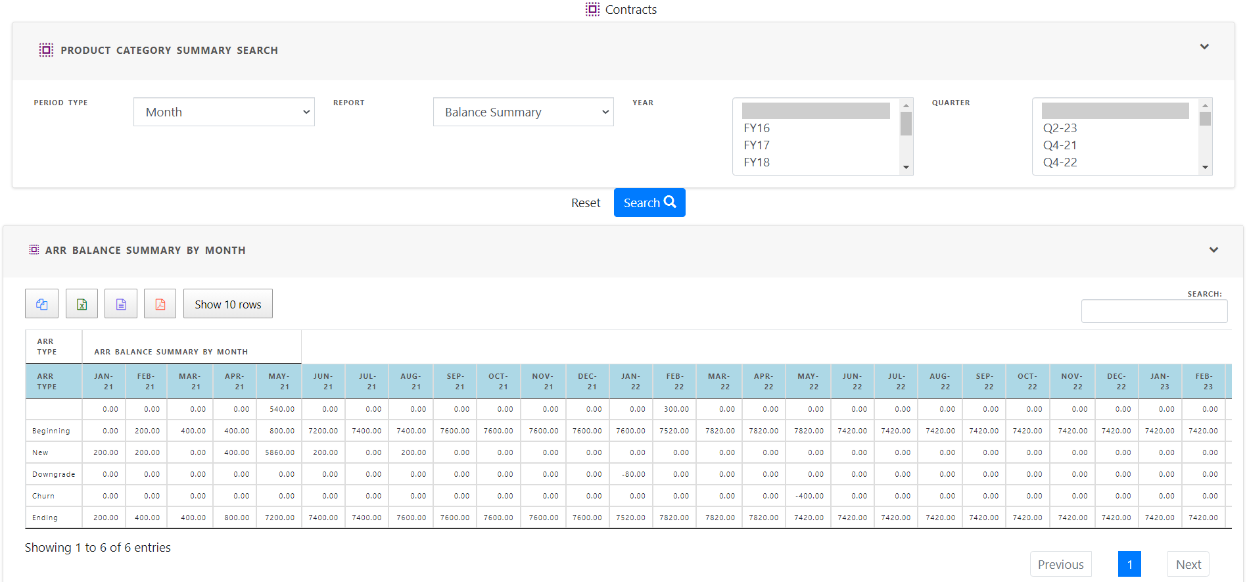Image resolution: width=1247 pixels, height=582 pixels.
Task: Collapse the Product Category Summary Search panel
Action: [1204, 47]
